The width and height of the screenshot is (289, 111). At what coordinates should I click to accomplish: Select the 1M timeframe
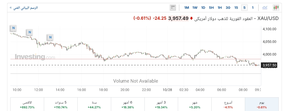click(187, 7)
